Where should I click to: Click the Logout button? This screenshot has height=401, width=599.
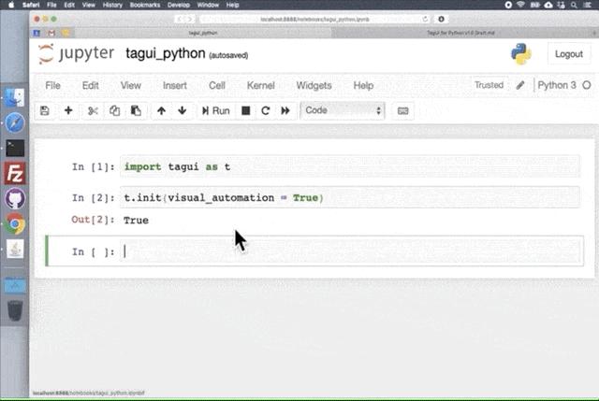pos(568,54)
